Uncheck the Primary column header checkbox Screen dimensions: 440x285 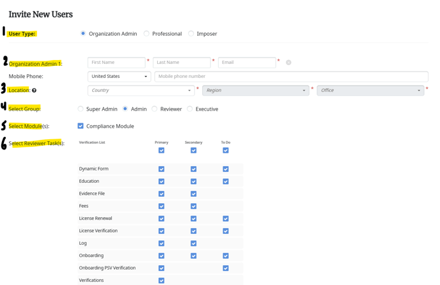pos(161,151)
